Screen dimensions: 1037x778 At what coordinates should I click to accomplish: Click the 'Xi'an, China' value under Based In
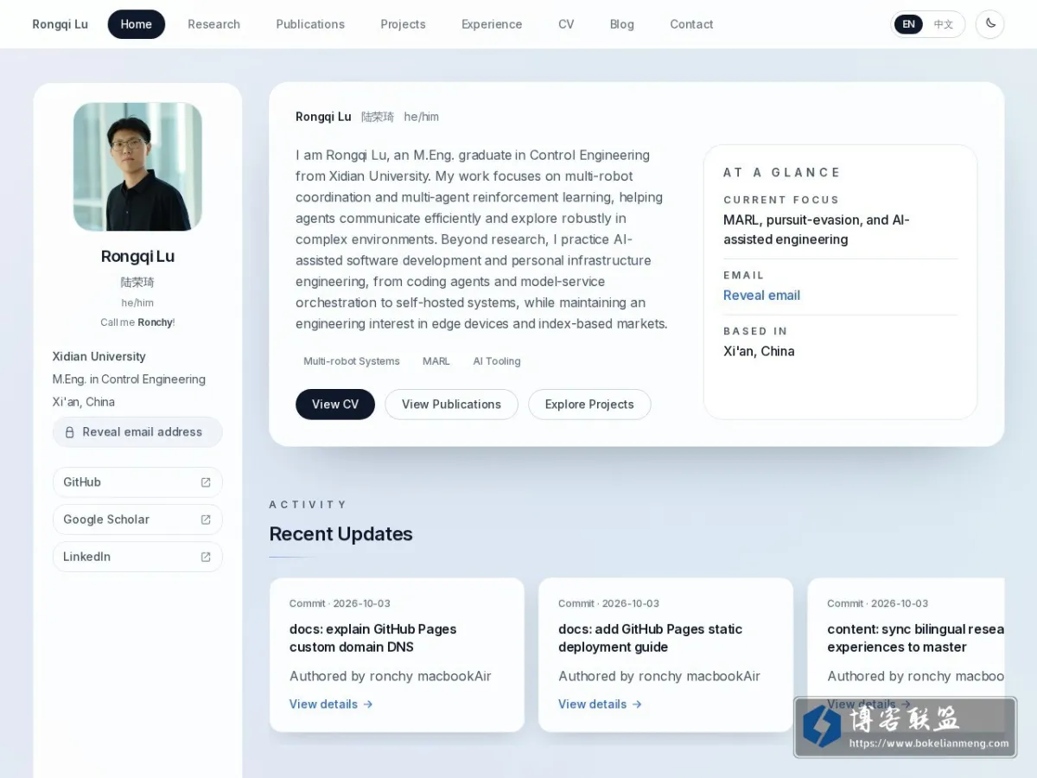coord(759,352)
